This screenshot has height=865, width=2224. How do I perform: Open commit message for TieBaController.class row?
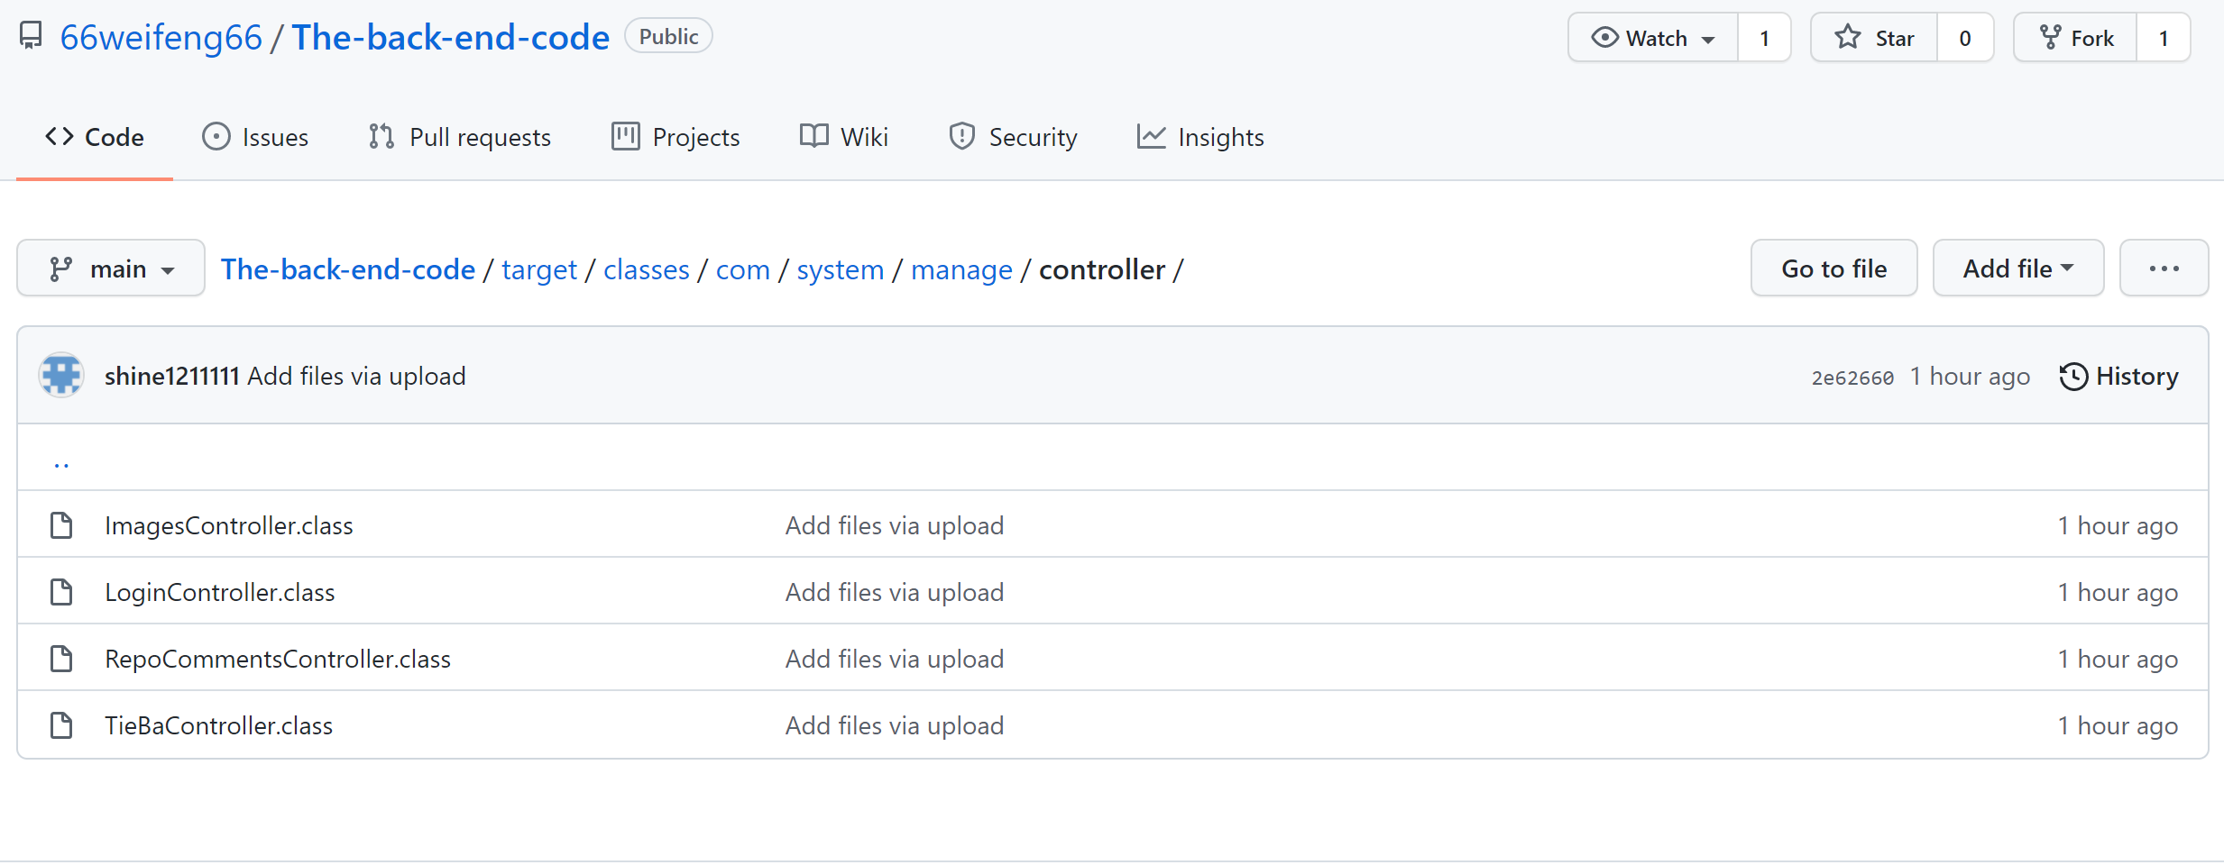(x=895, y=725)
